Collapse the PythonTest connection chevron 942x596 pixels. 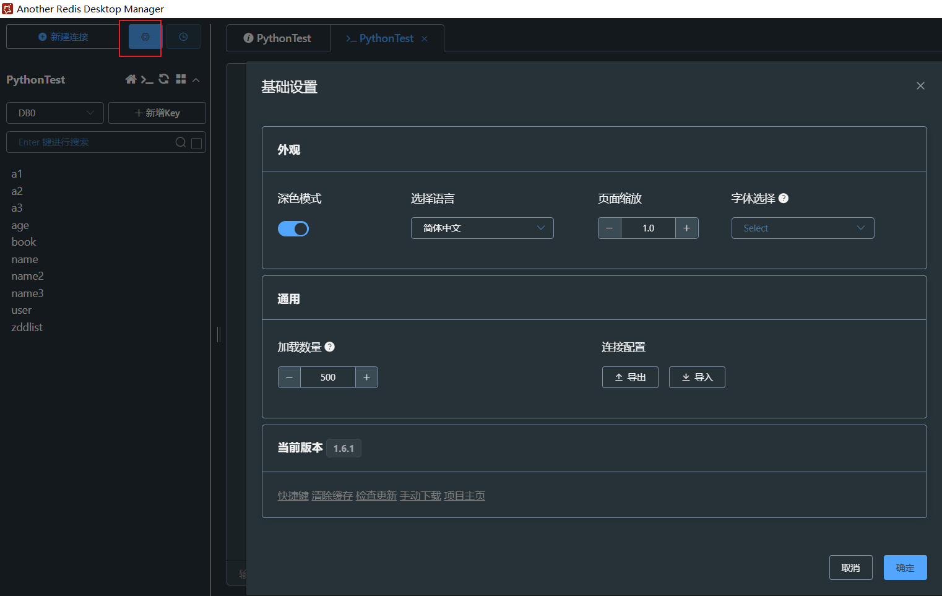click(x=196, y=80)
